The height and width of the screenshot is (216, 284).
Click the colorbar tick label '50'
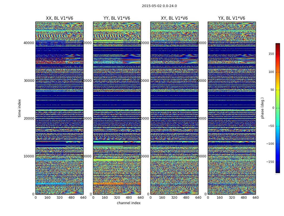(x=272, y=90)
